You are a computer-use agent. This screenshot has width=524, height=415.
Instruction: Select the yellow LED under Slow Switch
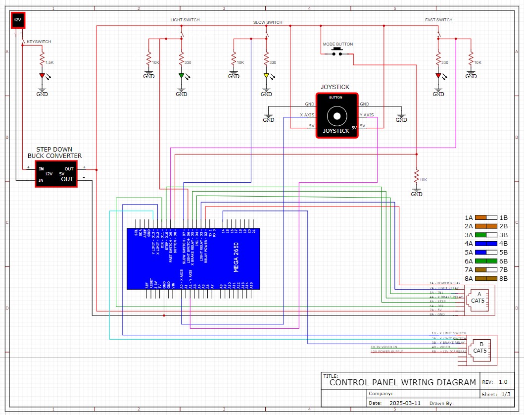[x=266, y=76]
